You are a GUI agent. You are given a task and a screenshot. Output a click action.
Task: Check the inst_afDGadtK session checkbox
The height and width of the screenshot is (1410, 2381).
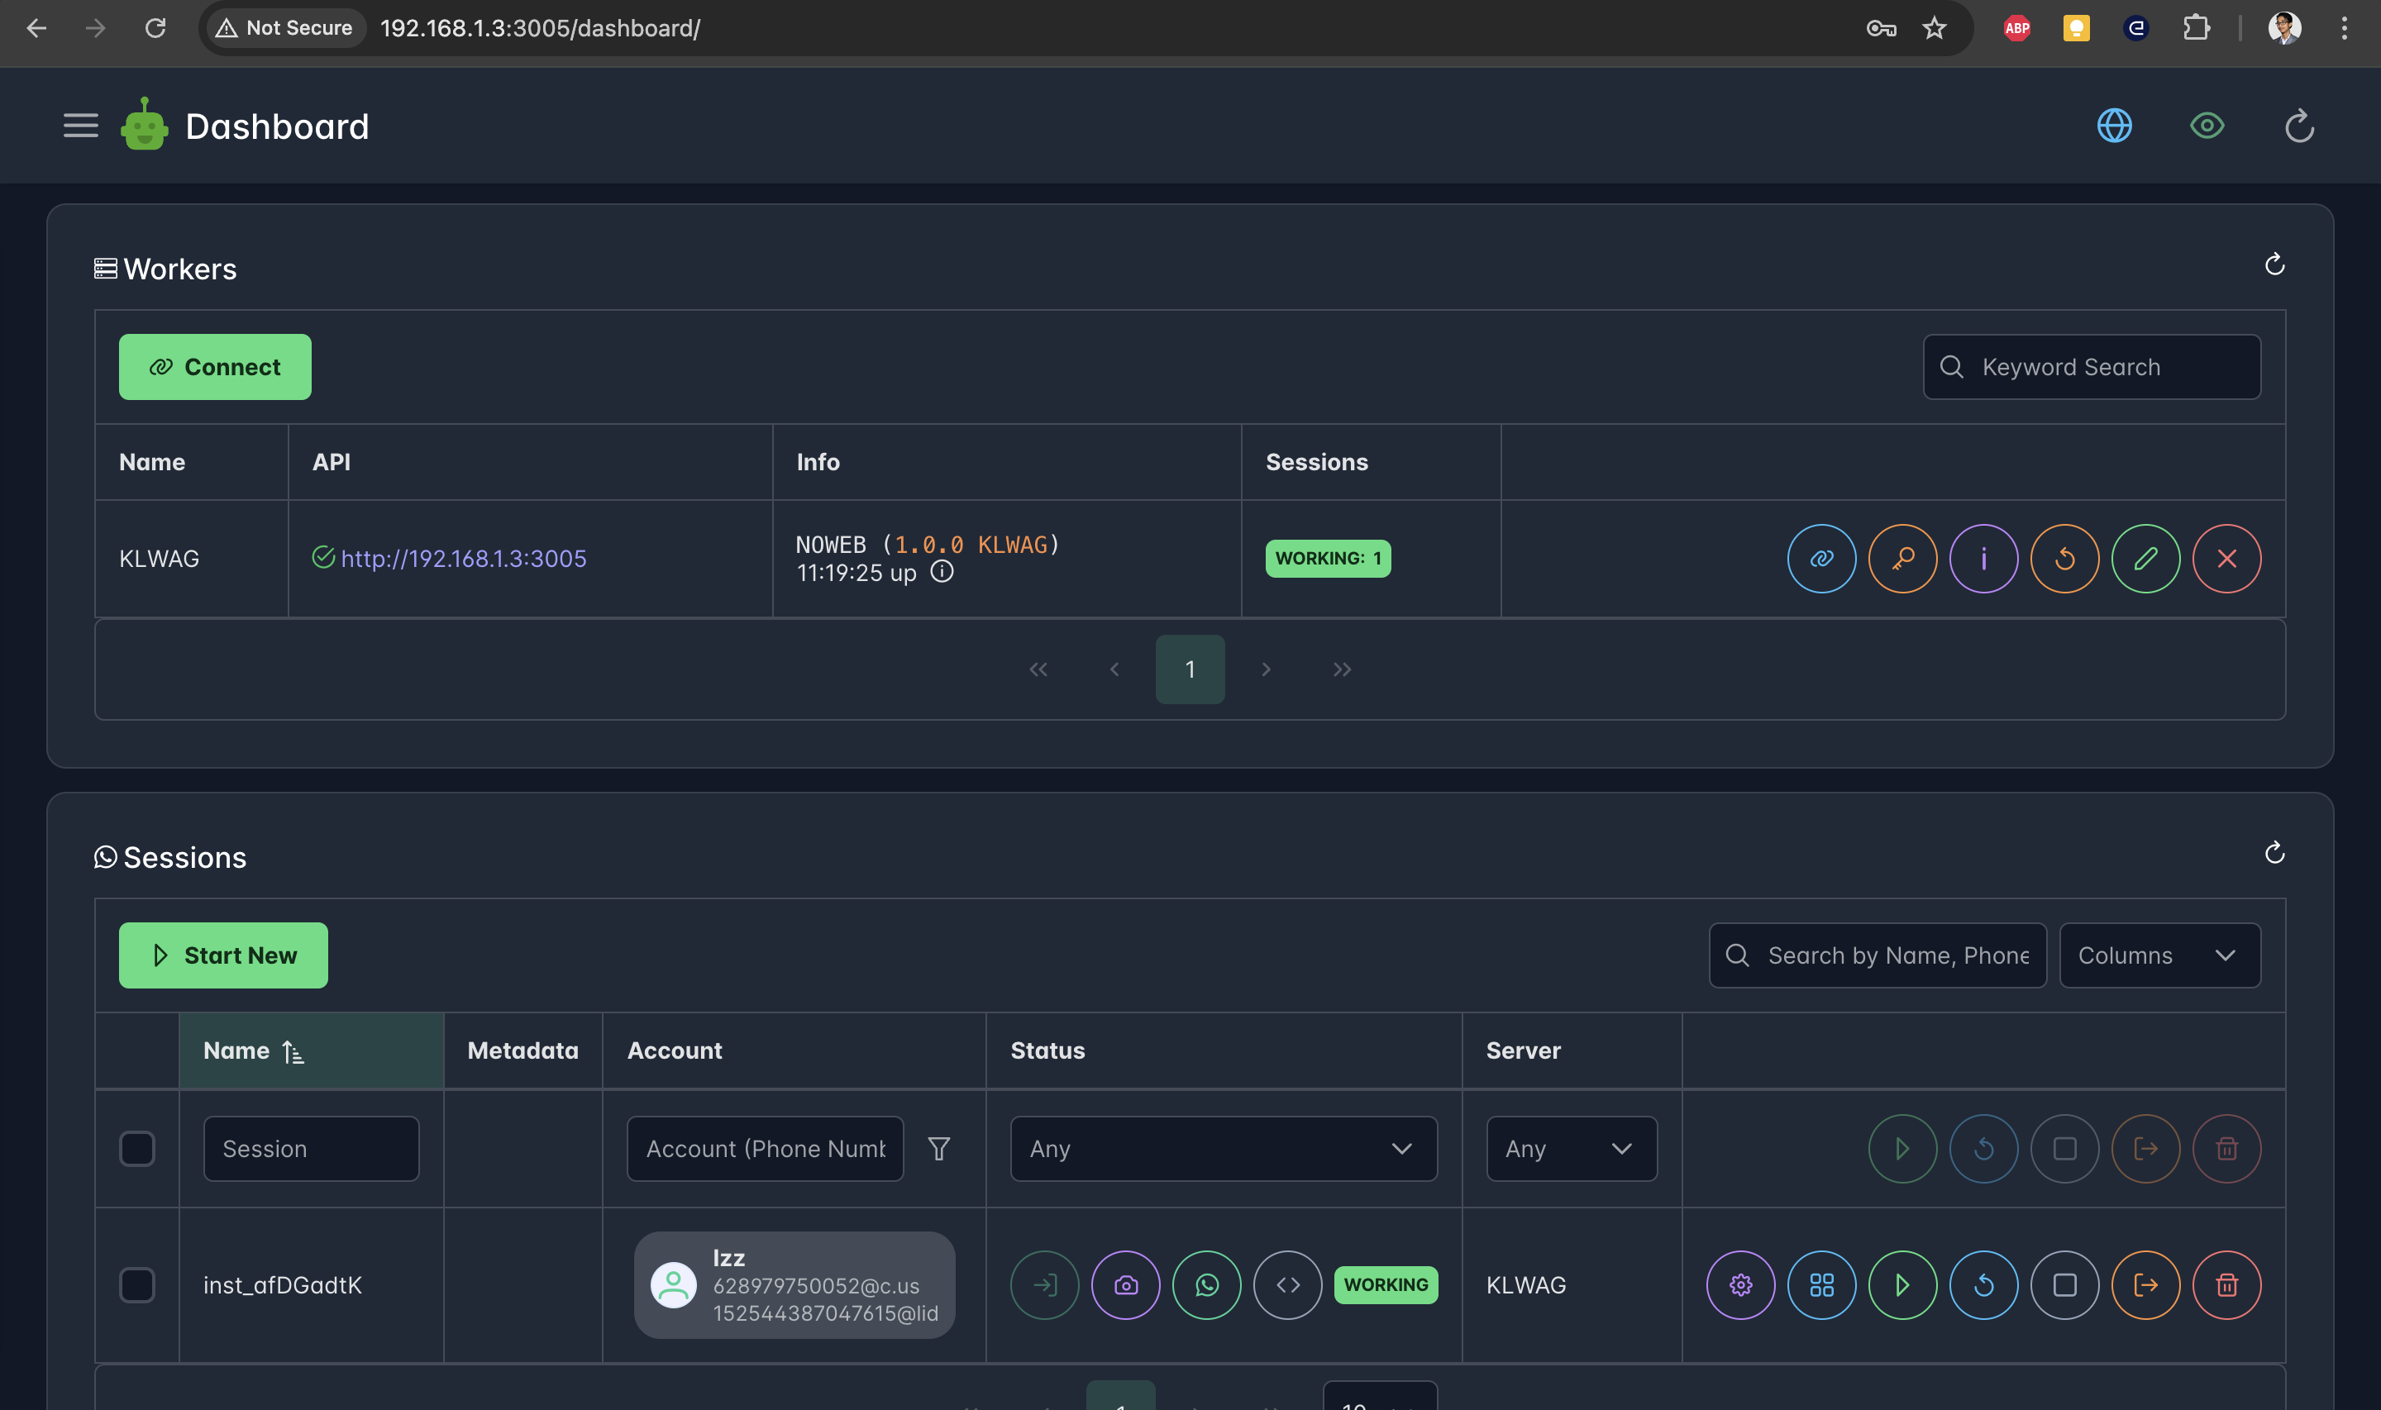point(136,1284)
